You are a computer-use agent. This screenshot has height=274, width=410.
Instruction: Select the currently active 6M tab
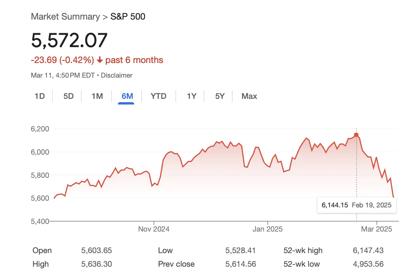coord(127,96)
